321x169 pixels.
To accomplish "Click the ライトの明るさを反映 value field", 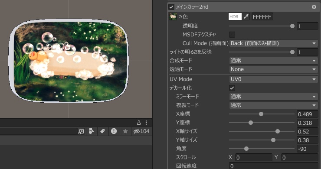I will 308,52.
